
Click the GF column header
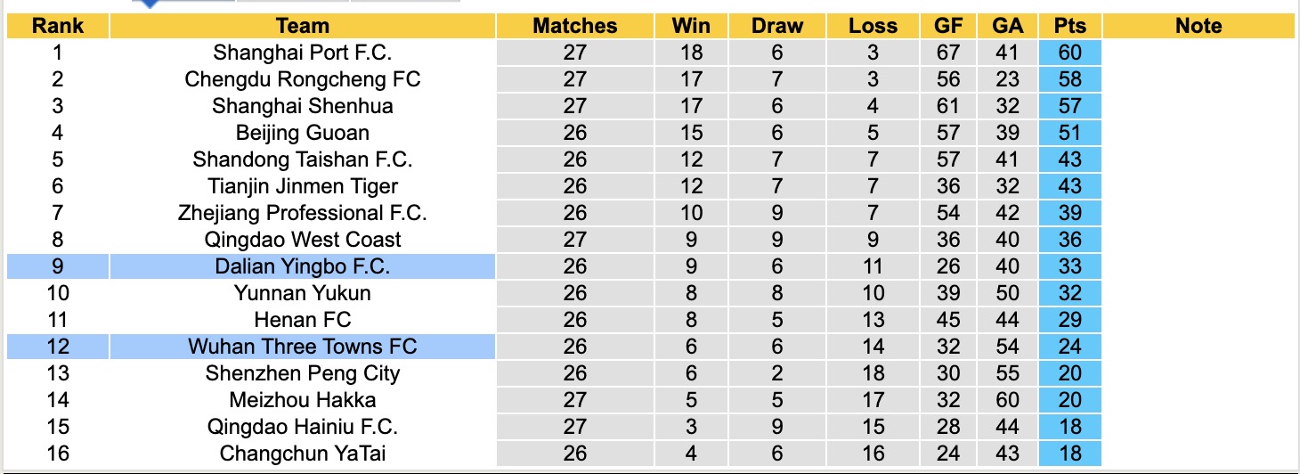948,26
